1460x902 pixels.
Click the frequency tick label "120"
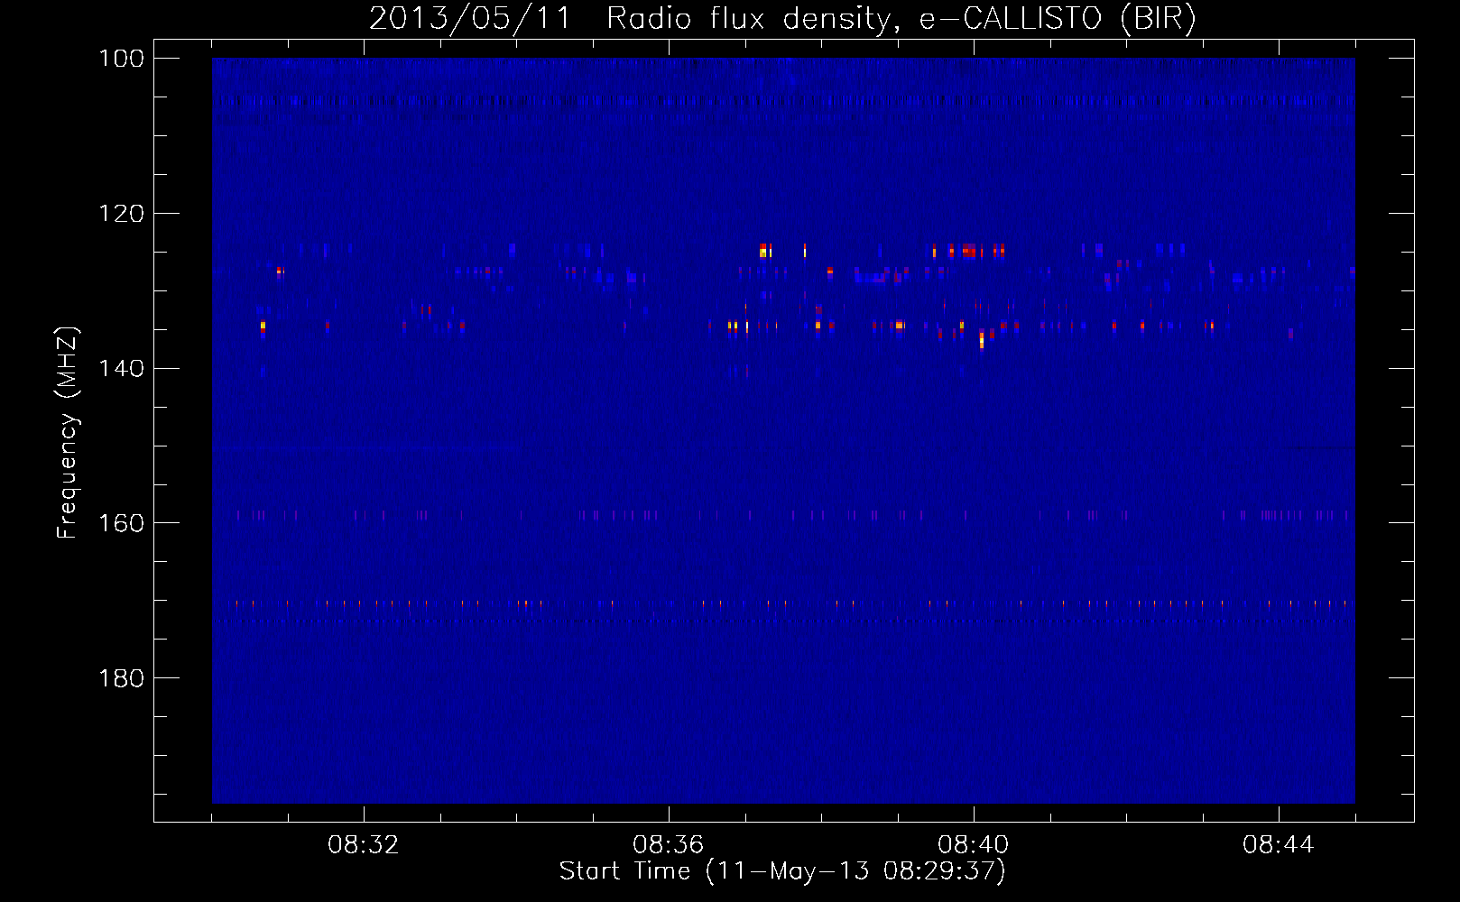pos(121,214)
